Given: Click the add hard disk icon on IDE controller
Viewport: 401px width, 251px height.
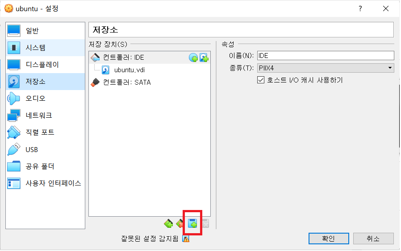Looking at the screenshot, I should point(204,58).
